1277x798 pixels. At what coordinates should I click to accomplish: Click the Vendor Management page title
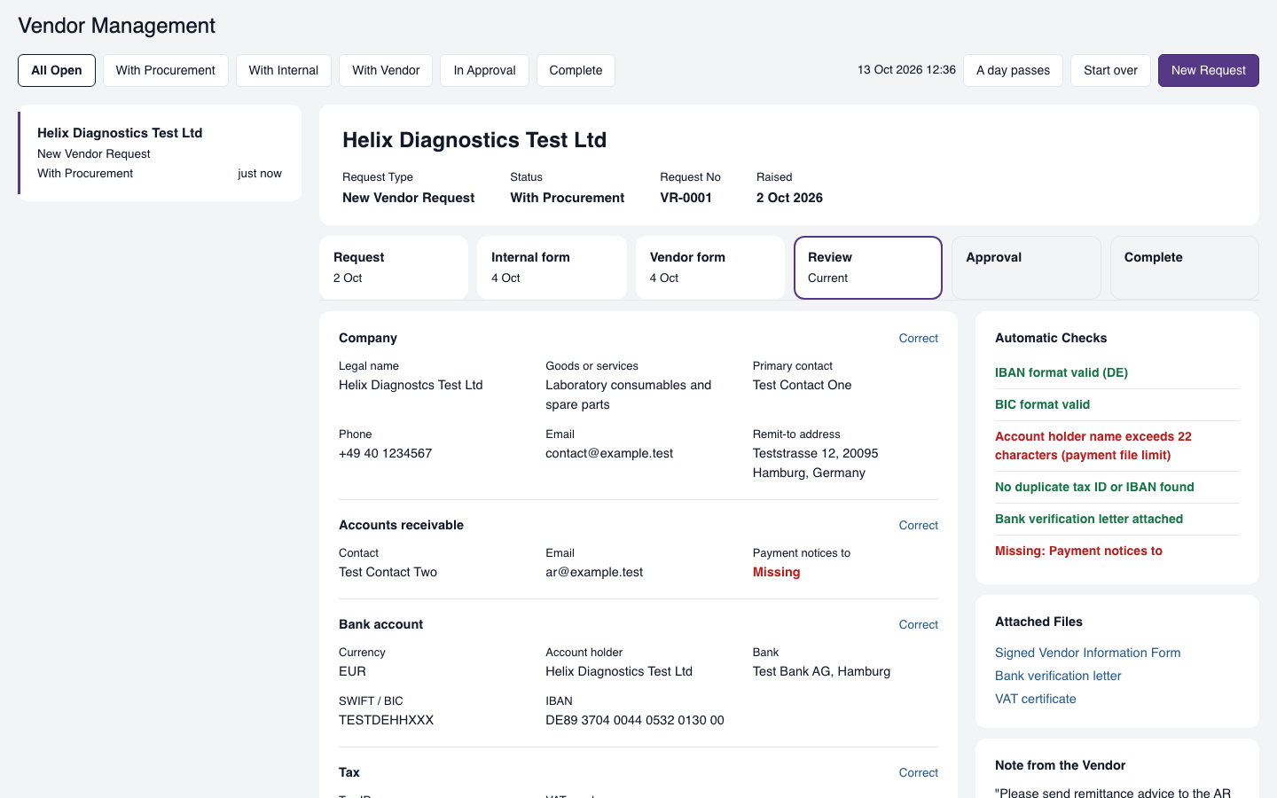pos(116,26)
